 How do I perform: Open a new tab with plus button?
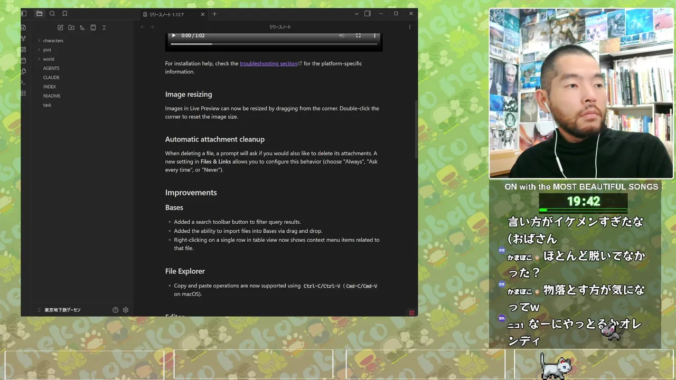pyautogui.click(x=214, y=14)
